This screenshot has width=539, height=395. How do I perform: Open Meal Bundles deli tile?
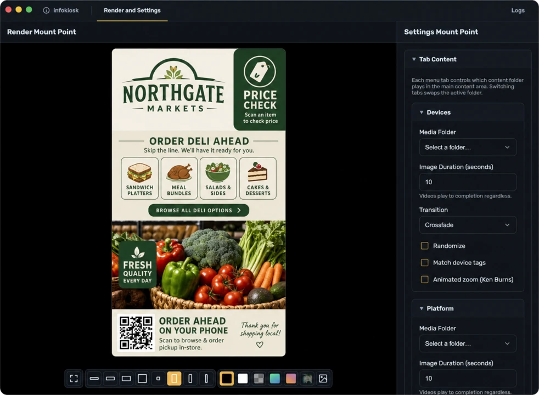[179, 178]
